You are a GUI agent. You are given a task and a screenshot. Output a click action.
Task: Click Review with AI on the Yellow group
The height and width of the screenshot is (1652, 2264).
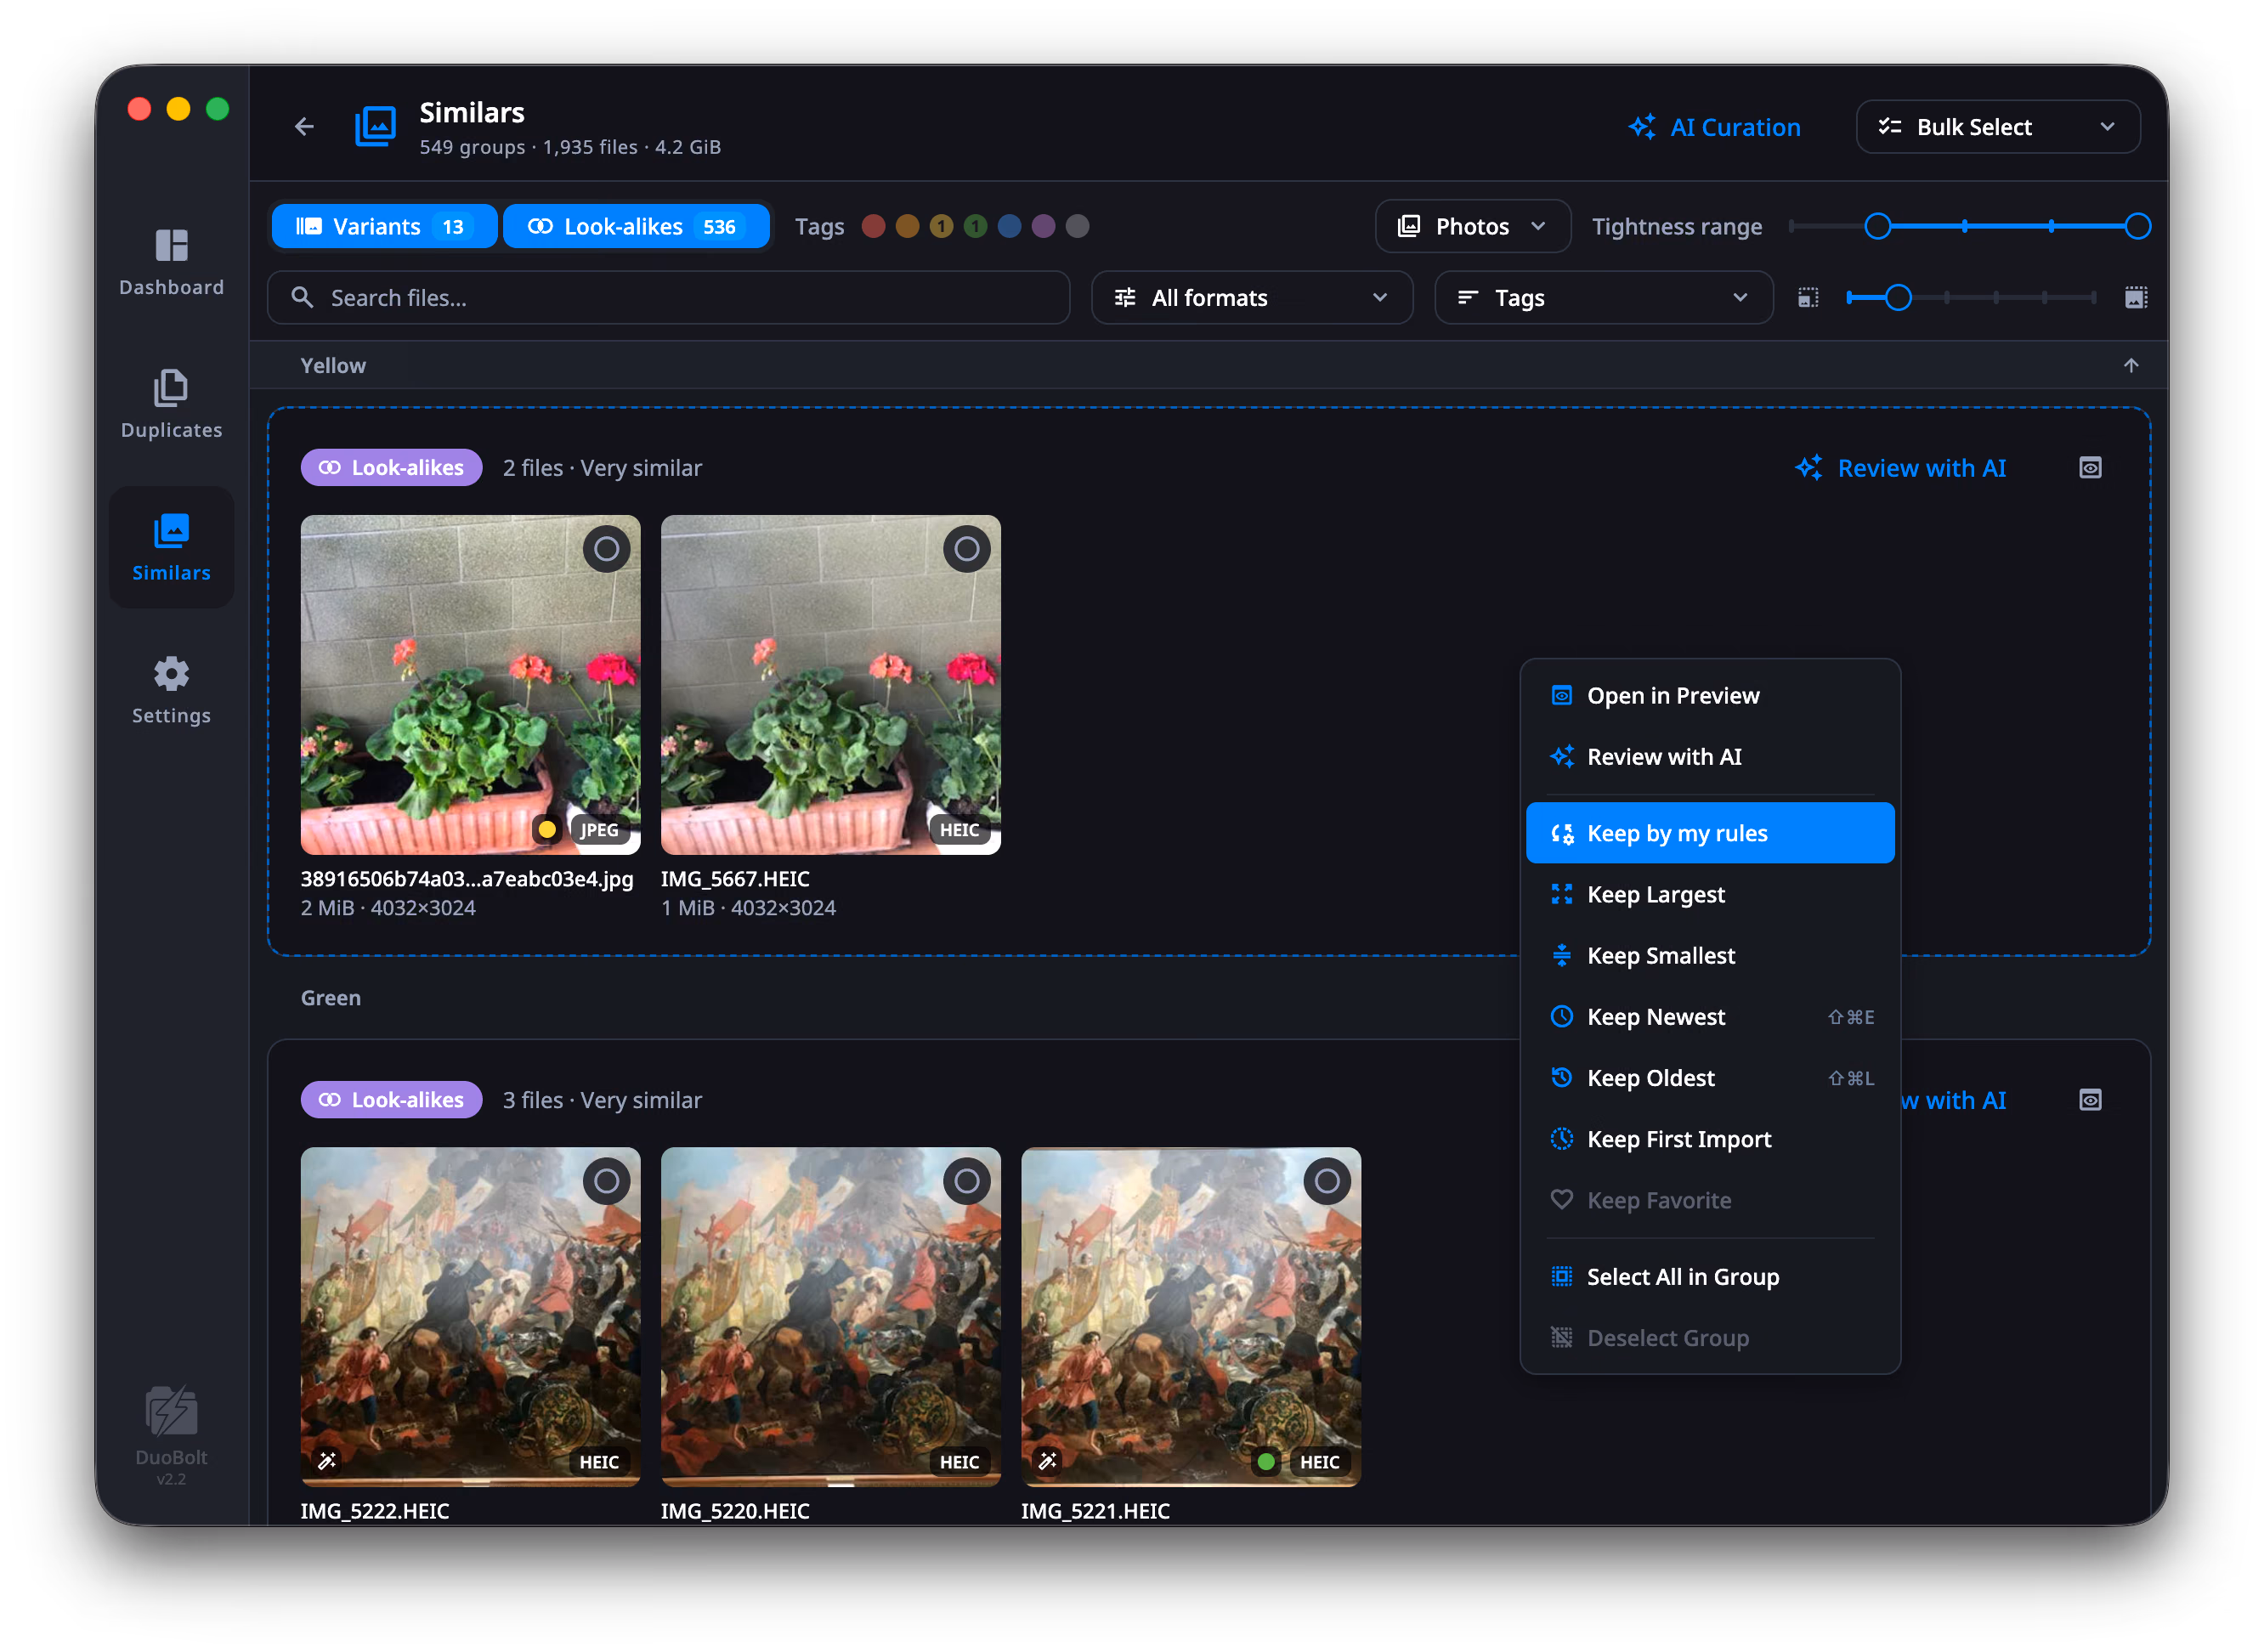[x=1901, y=468]
